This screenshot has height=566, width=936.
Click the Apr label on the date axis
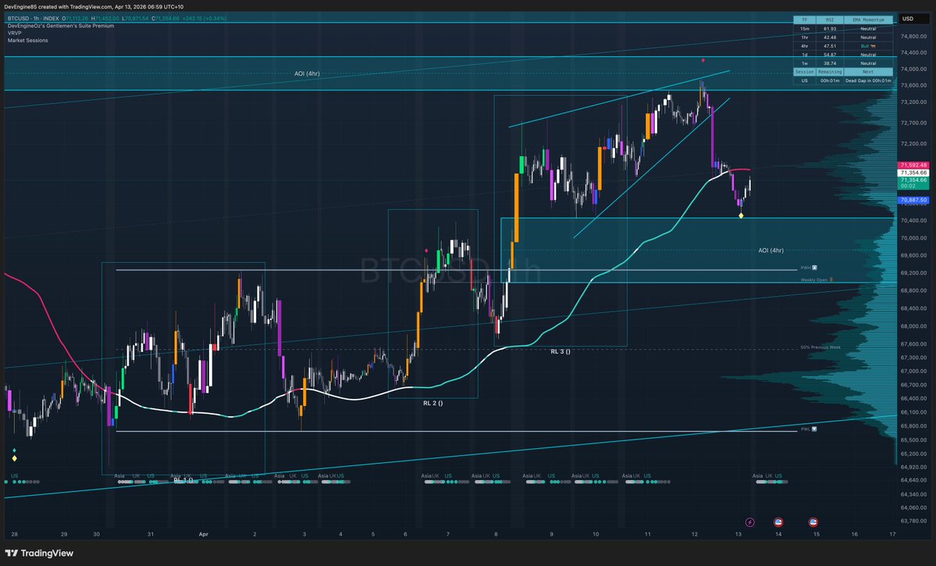(x=204, y=534)
